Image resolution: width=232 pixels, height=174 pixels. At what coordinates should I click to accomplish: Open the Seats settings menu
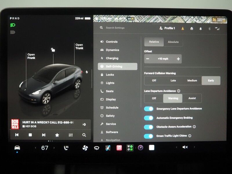pos(107,91)
